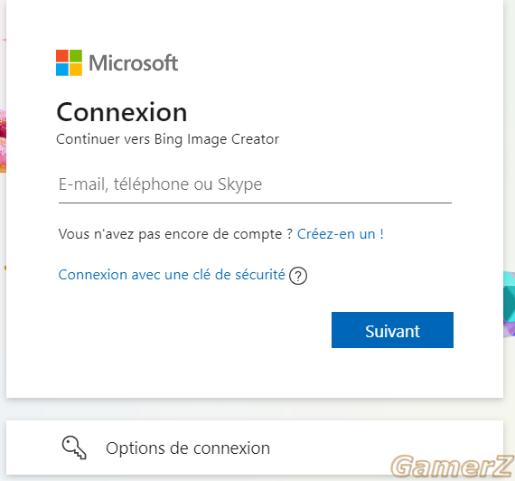The height and width of the screenshot is (481, 515).
Task: Focus the E-mail, téléphone ou Skype field
Action: (x=255, y=184)
